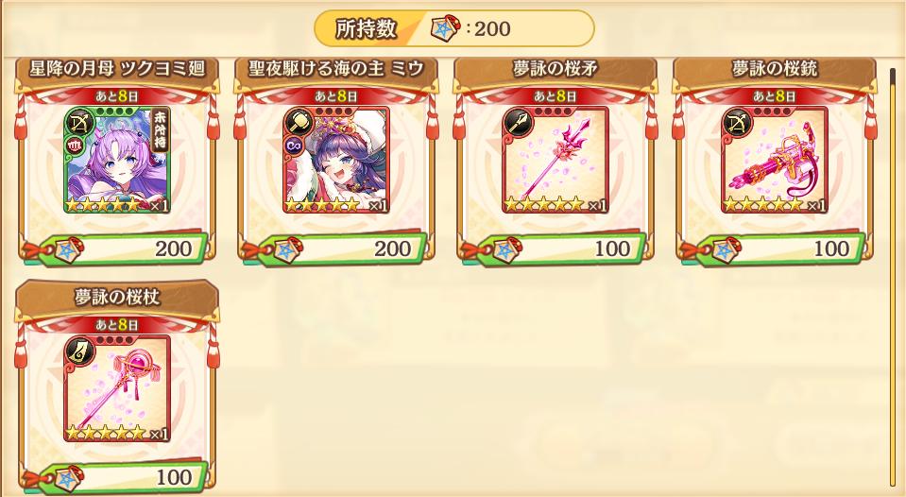Screen dimensions: 906x497
Task: Tap the 100 price tag under 夢詠の桜杖
Action: pos(115,477)
